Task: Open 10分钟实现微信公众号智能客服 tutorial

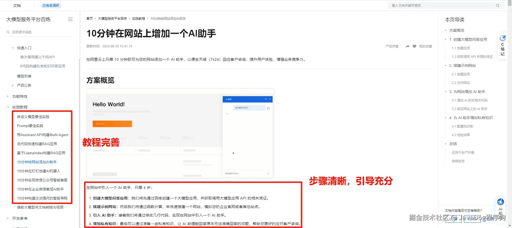Action: 42,180
